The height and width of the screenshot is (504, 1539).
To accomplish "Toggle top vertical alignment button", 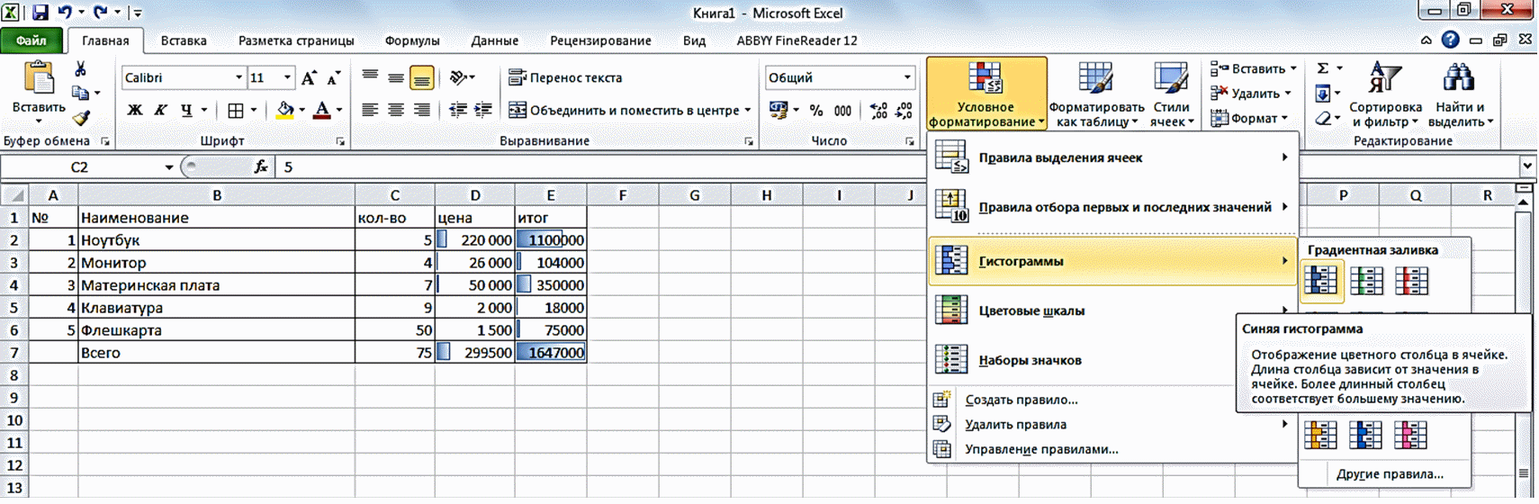I will tap(370, 76).
